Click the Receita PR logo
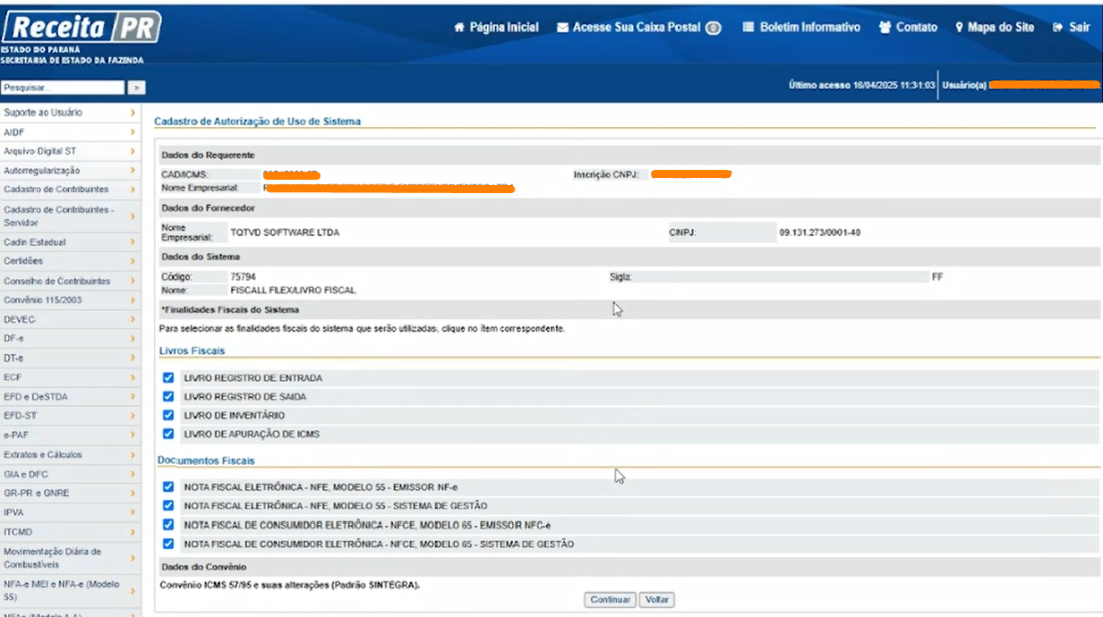 pyautogui.click(x=81, y=28)
